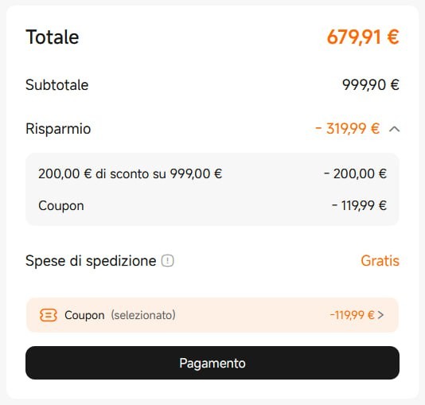Click the Totale amount 679,91 €
Viewport: 425px width, 405px height.
coord(363,37)
